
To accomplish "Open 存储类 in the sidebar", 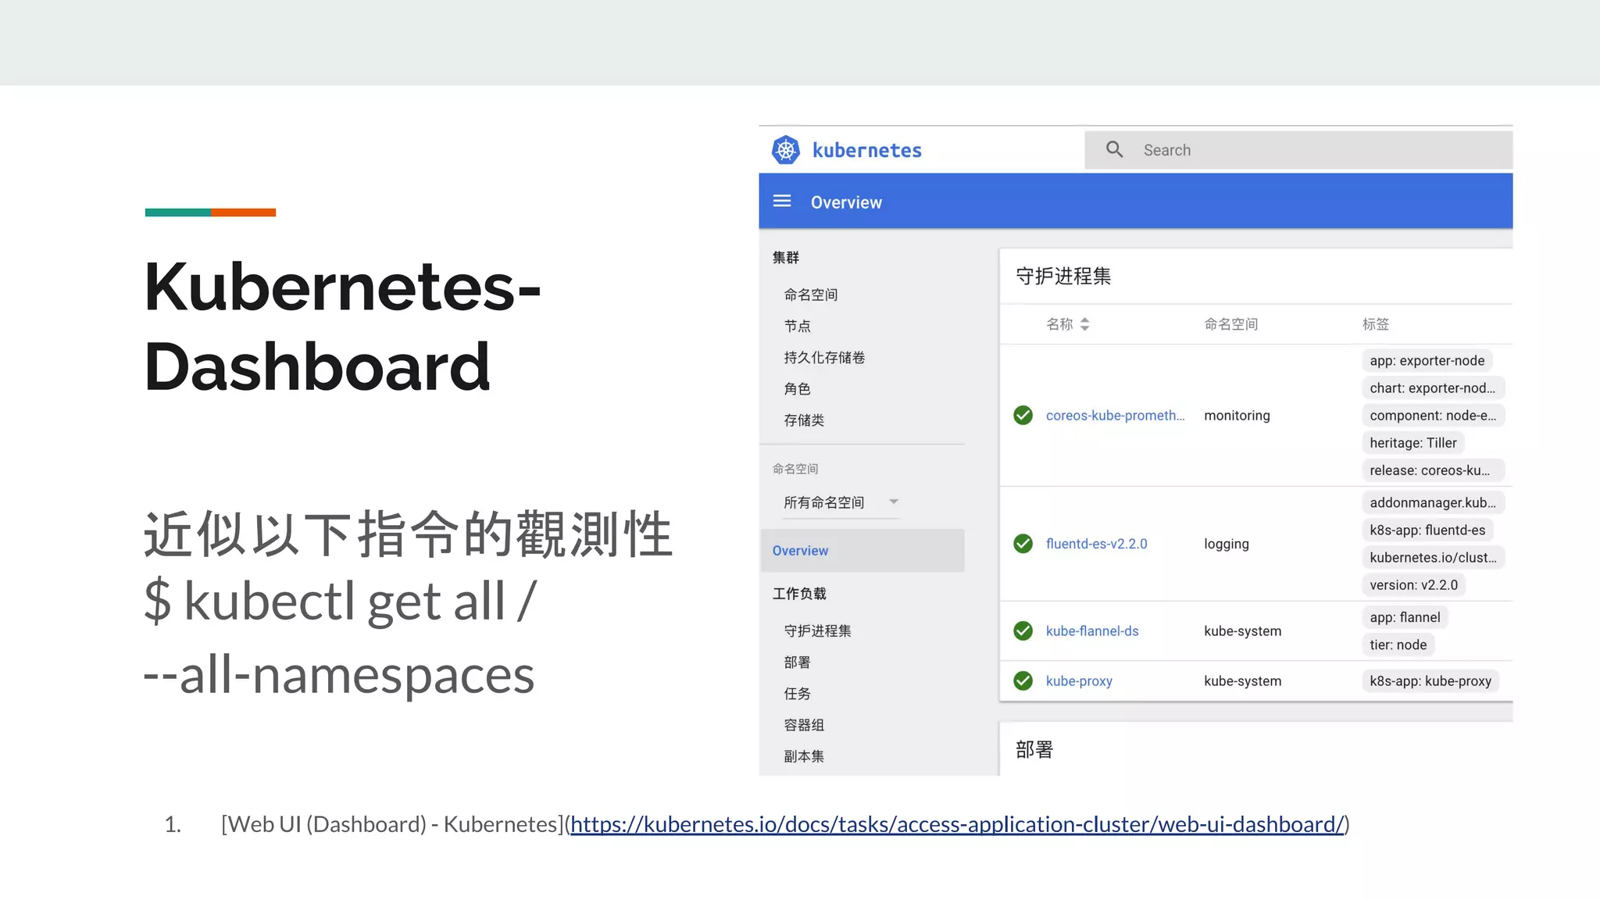I will [x=804, y=420].
